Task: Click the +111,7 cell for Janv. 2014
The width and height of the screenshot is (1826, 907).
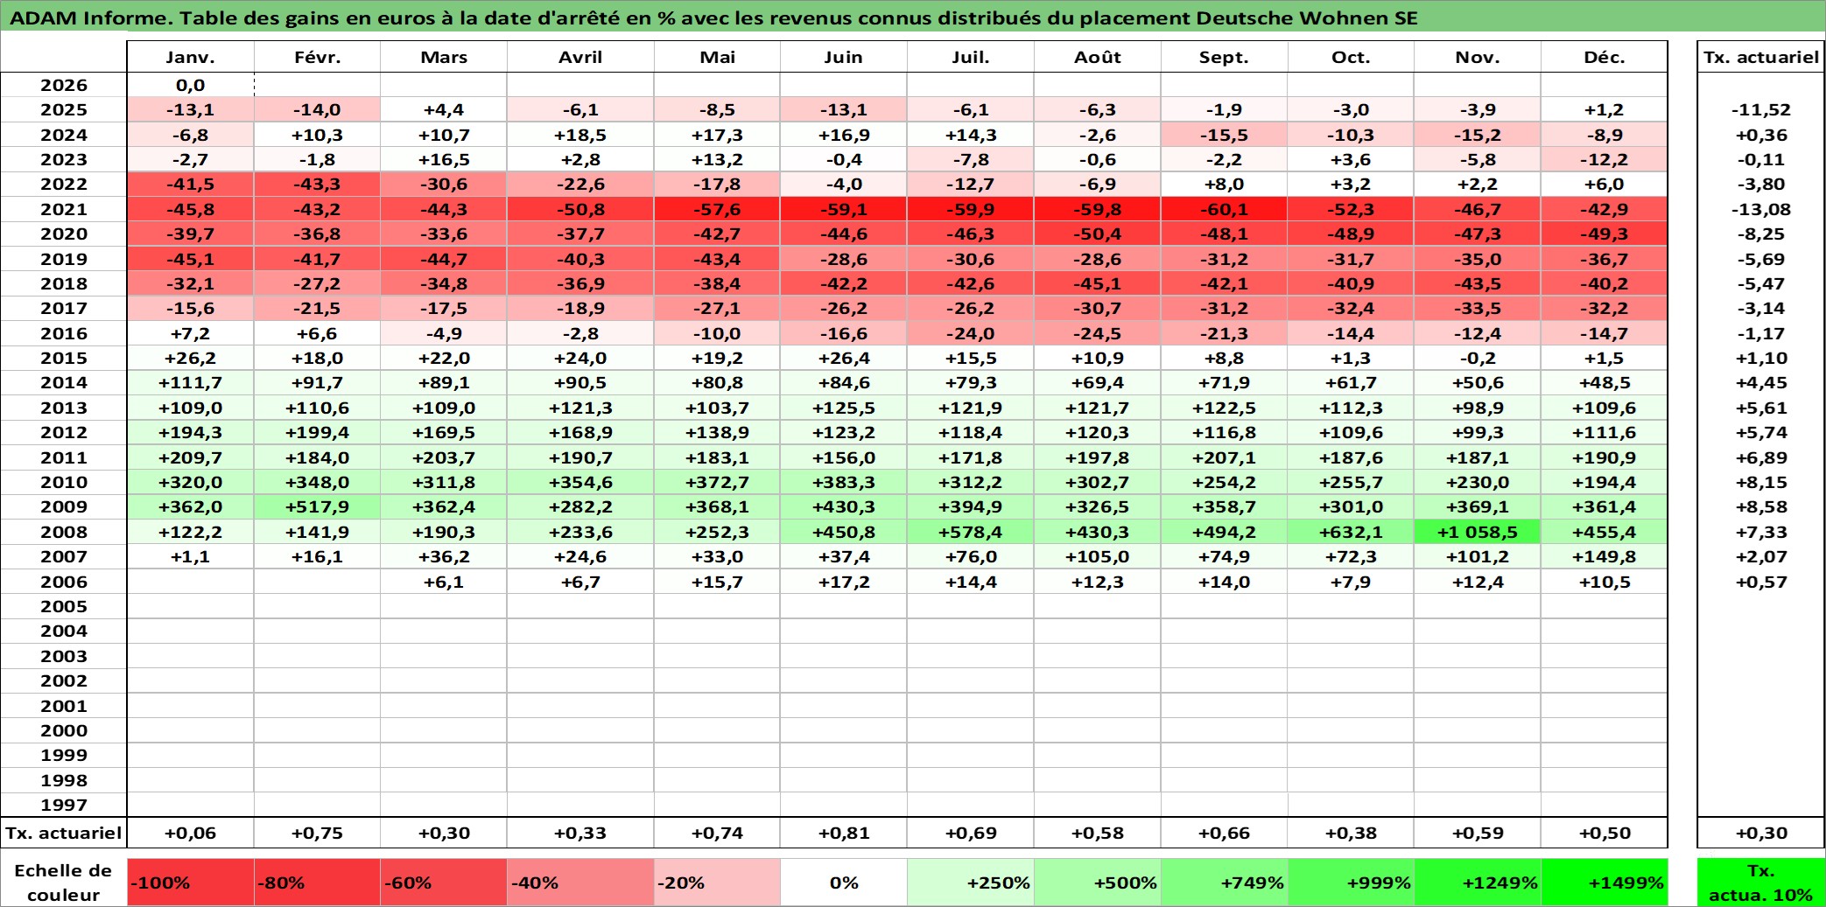Action: [x=191, y=382]
